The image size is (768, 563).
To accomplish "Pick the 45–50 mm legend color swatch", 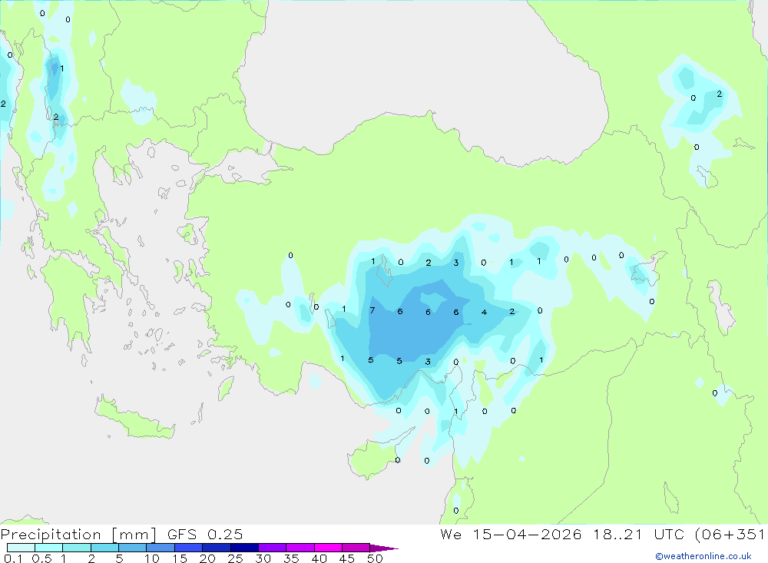I will 356,548.
